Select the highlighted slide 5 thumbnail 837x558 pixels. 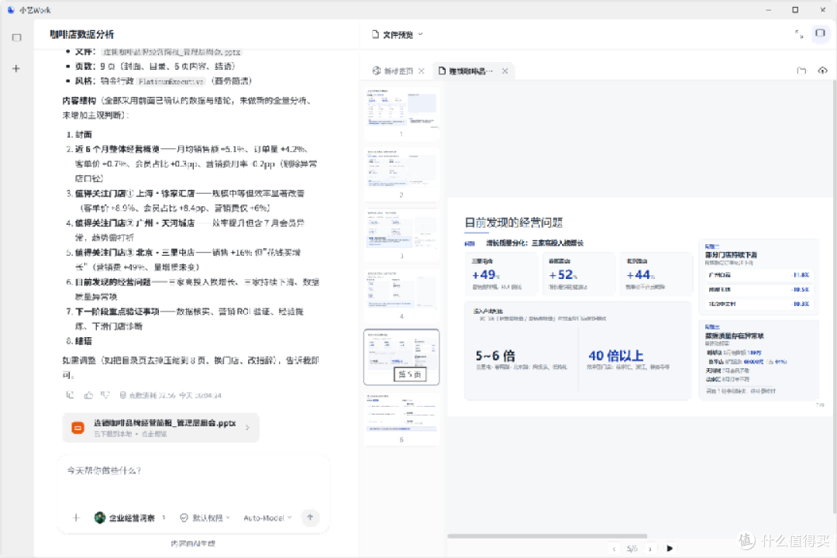(401, 356)
